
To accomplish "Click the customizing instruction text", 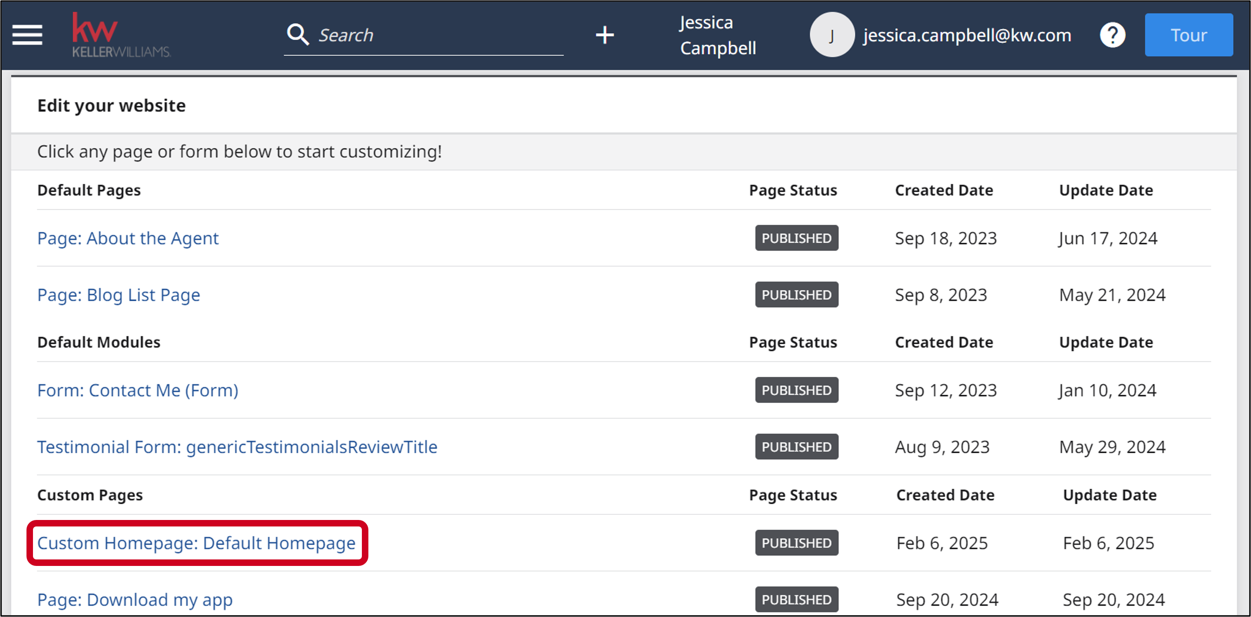I will point(239,151).
